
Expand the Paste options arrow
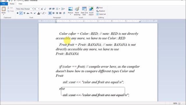pos(3,14)
